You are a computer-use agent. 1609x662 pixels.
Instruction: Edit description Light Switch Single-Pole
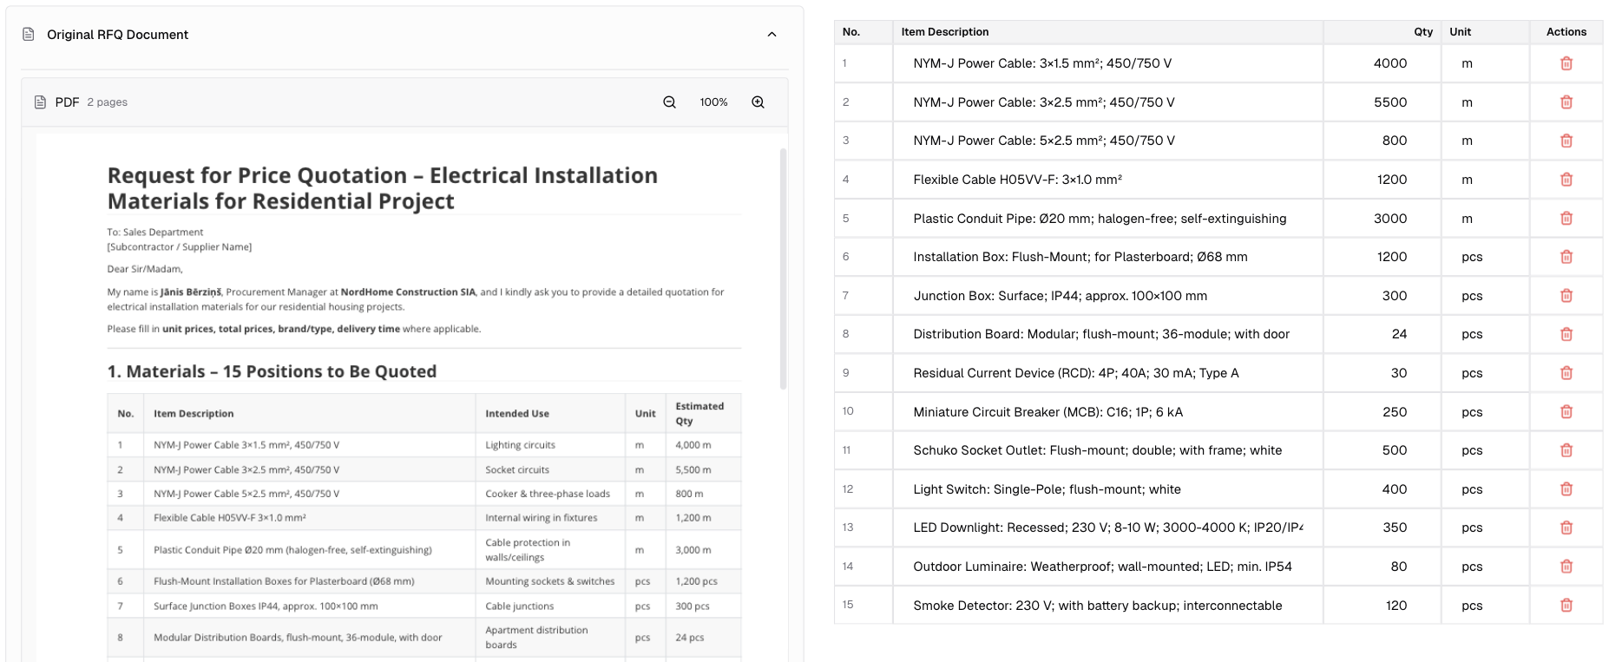(x=1107, y=489)
